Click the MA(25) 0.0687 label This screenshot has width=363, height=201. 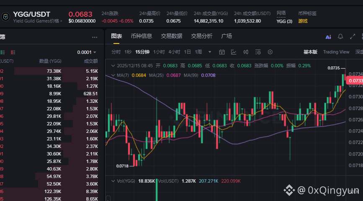coord(165,75)
